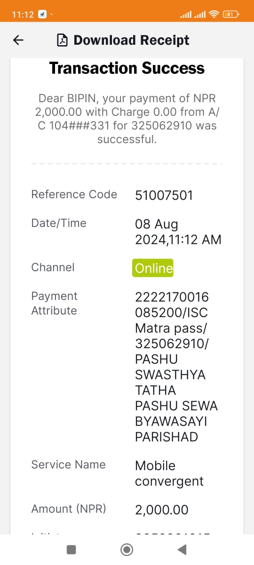Tap the mobile signal bars icon

coord(193,15)
